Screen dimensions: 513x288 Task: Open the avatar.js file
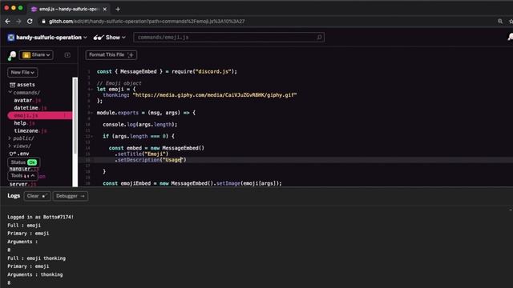click(27, 100)
